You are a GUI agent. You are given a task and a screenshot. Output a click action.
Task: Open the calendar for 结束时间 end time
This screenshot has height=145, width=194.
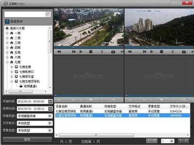[x=50, y=109]
